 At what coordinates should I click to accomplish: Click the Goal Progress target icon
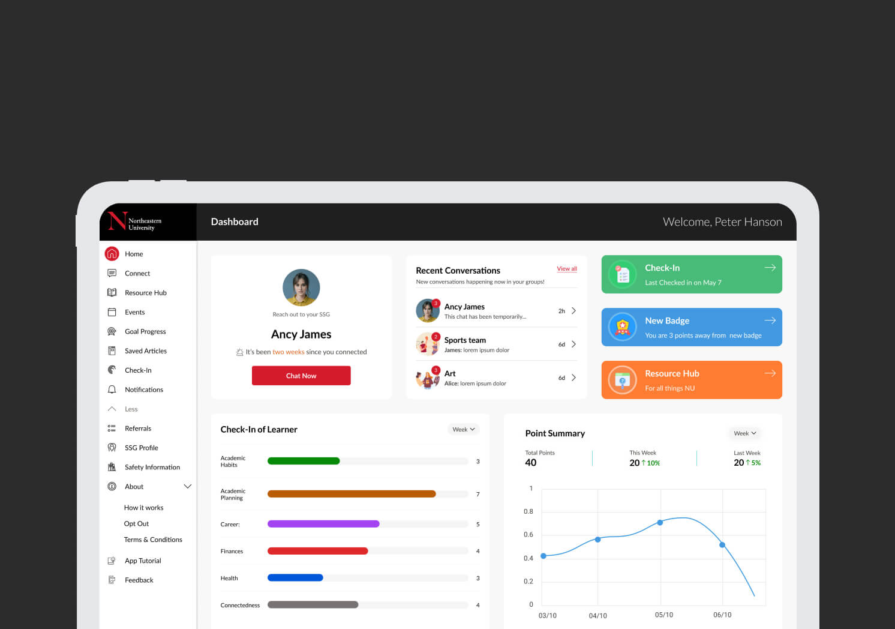pos(112,331)
